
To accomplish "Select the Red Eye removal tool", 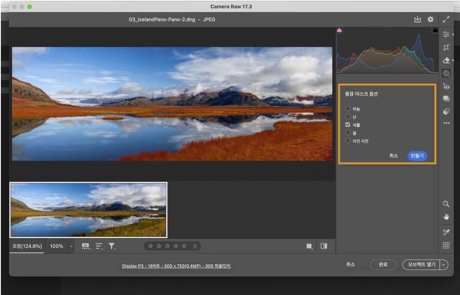I will coord(446,86).
